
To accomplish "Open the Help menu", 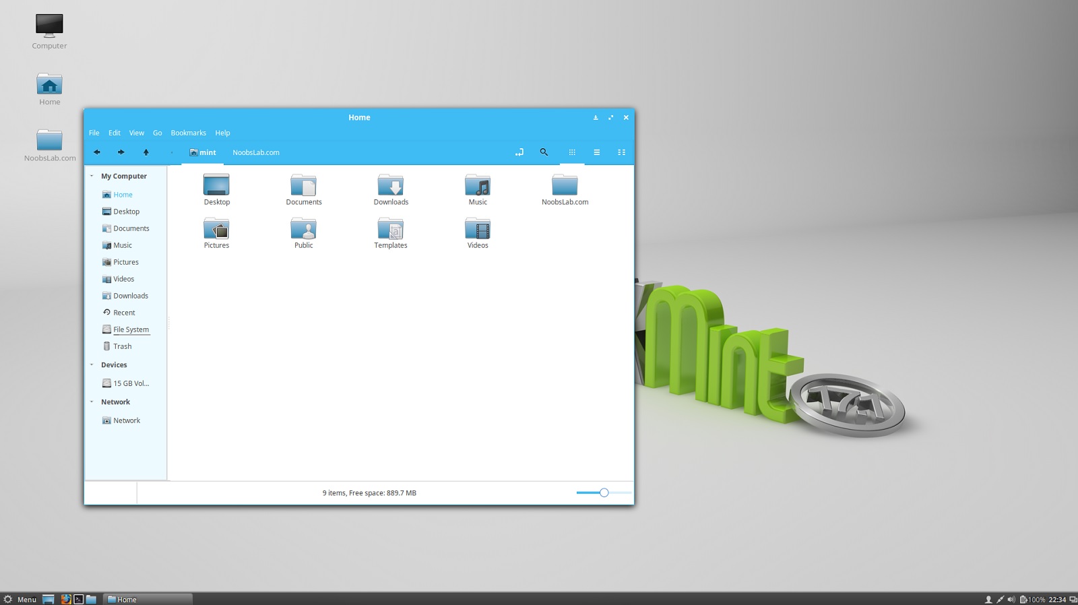I will click(223, 133).
